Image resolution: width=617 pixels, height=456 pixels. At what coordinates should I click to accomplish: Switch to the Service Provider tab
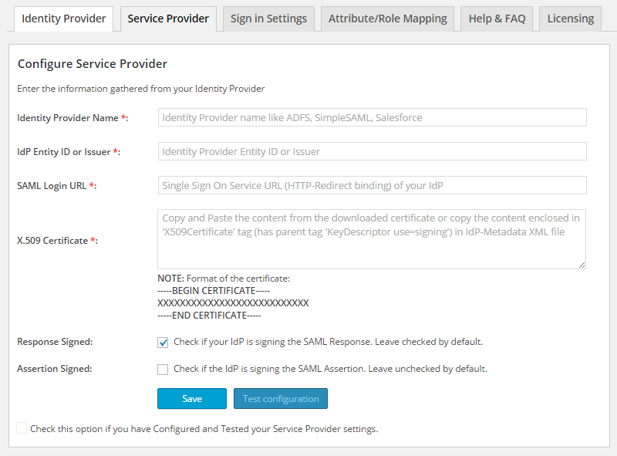(x=167, y=19)
